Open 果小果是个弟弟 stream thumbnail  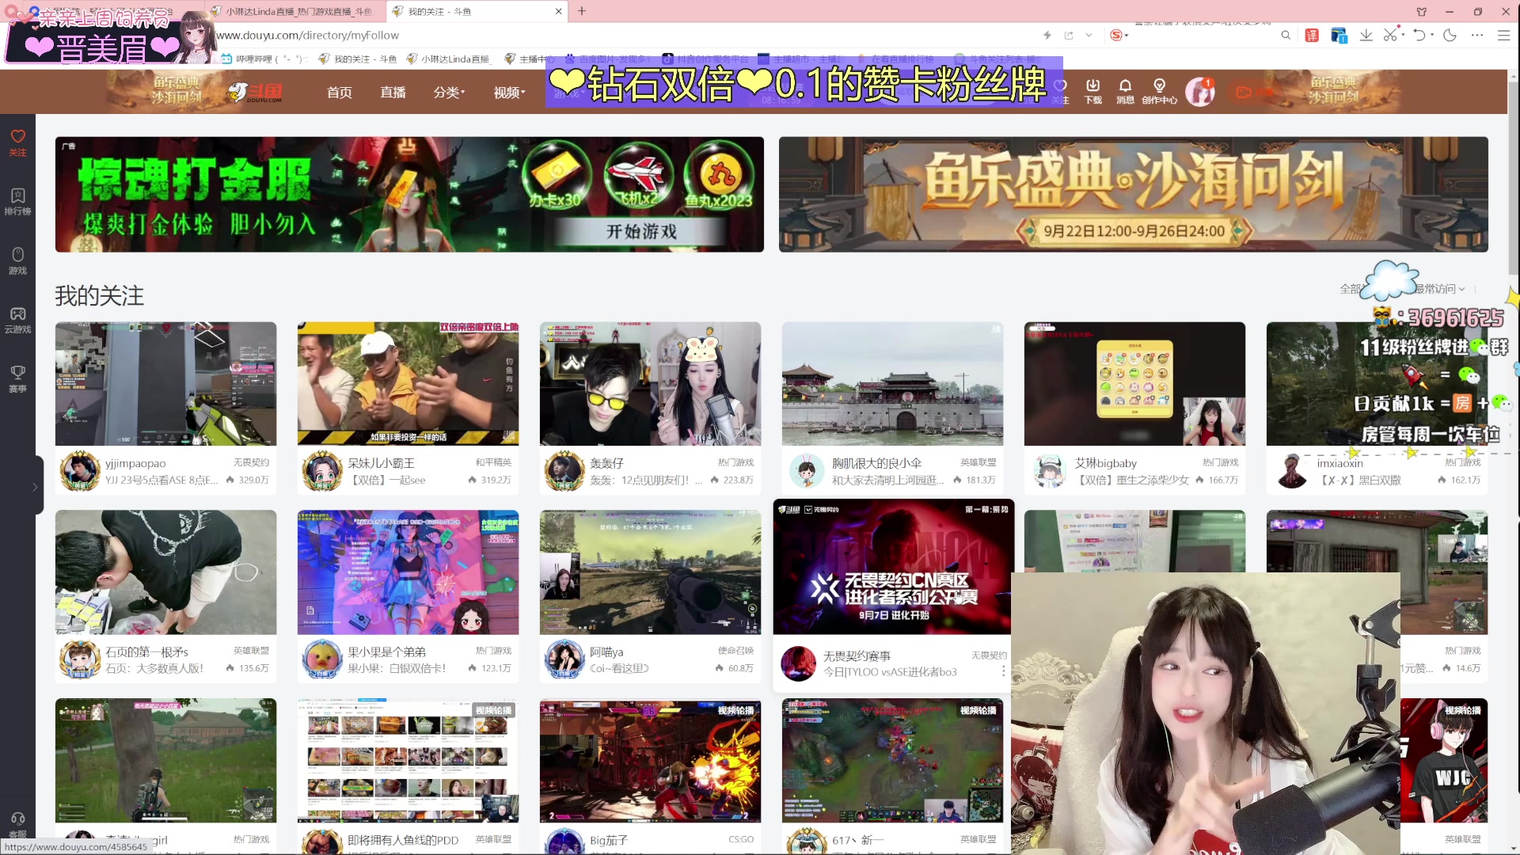tap(408, 572)
